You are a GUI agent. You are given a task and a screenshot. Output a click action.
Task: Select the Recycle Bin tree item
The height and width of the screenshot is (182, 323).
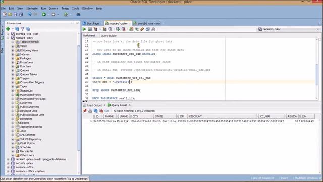click(x=27, y=151)
